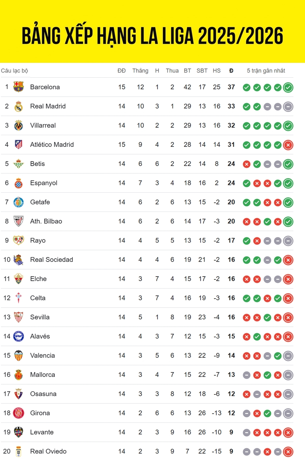The image size is (305, 463).
Task: Click the Real Madrid club crest
Action: (19, 106)
